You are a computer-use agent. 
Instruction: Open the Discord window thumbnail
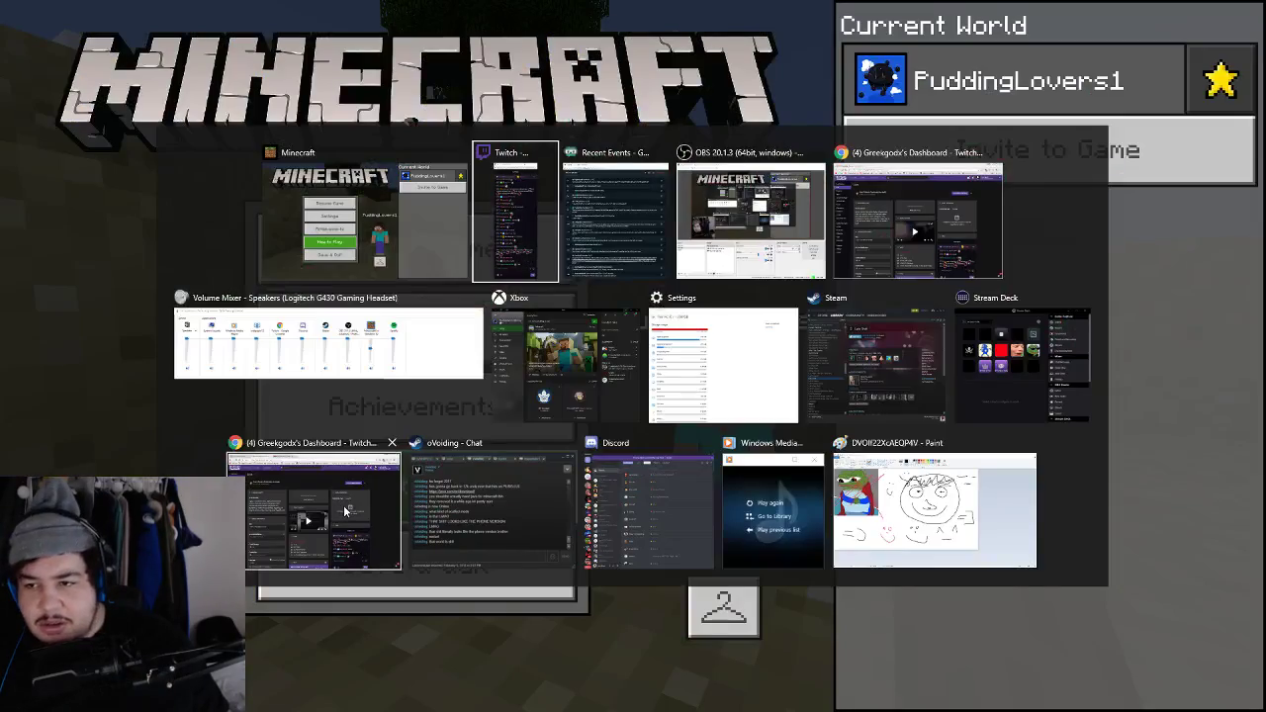[x=649, y=511]
